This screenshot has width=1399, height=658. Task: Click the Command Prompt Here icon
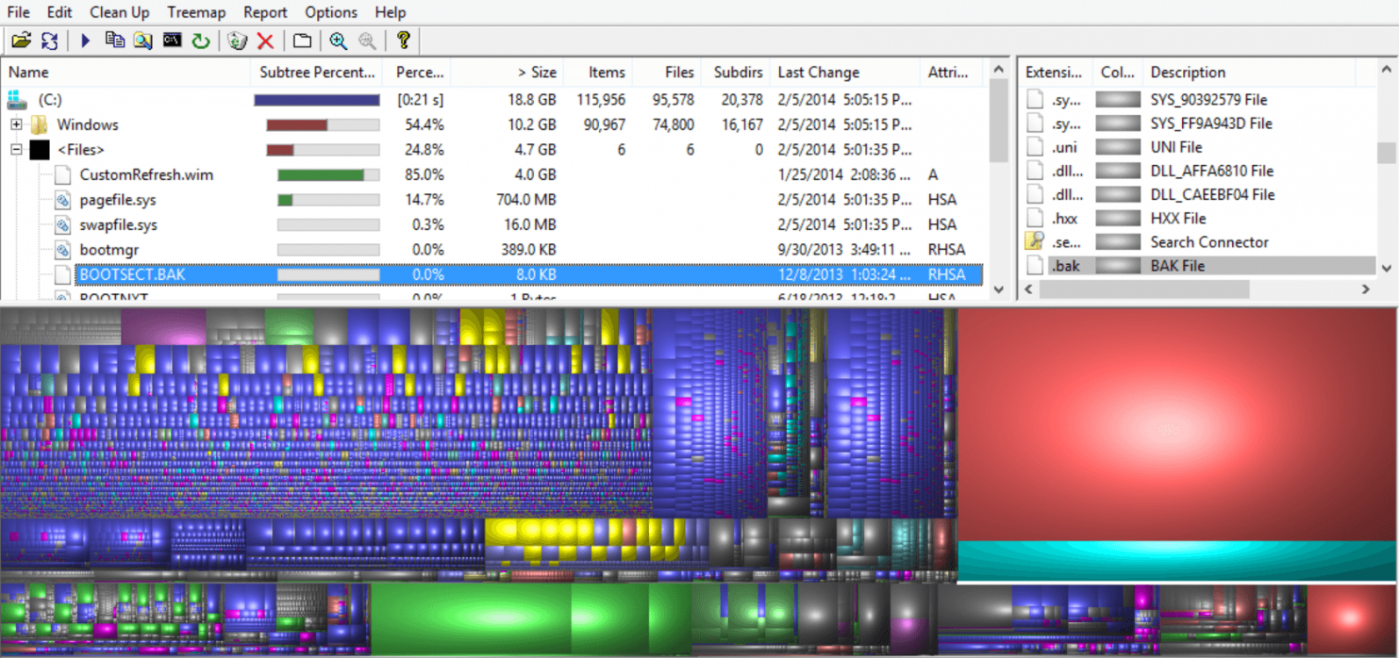click(172, 40)
